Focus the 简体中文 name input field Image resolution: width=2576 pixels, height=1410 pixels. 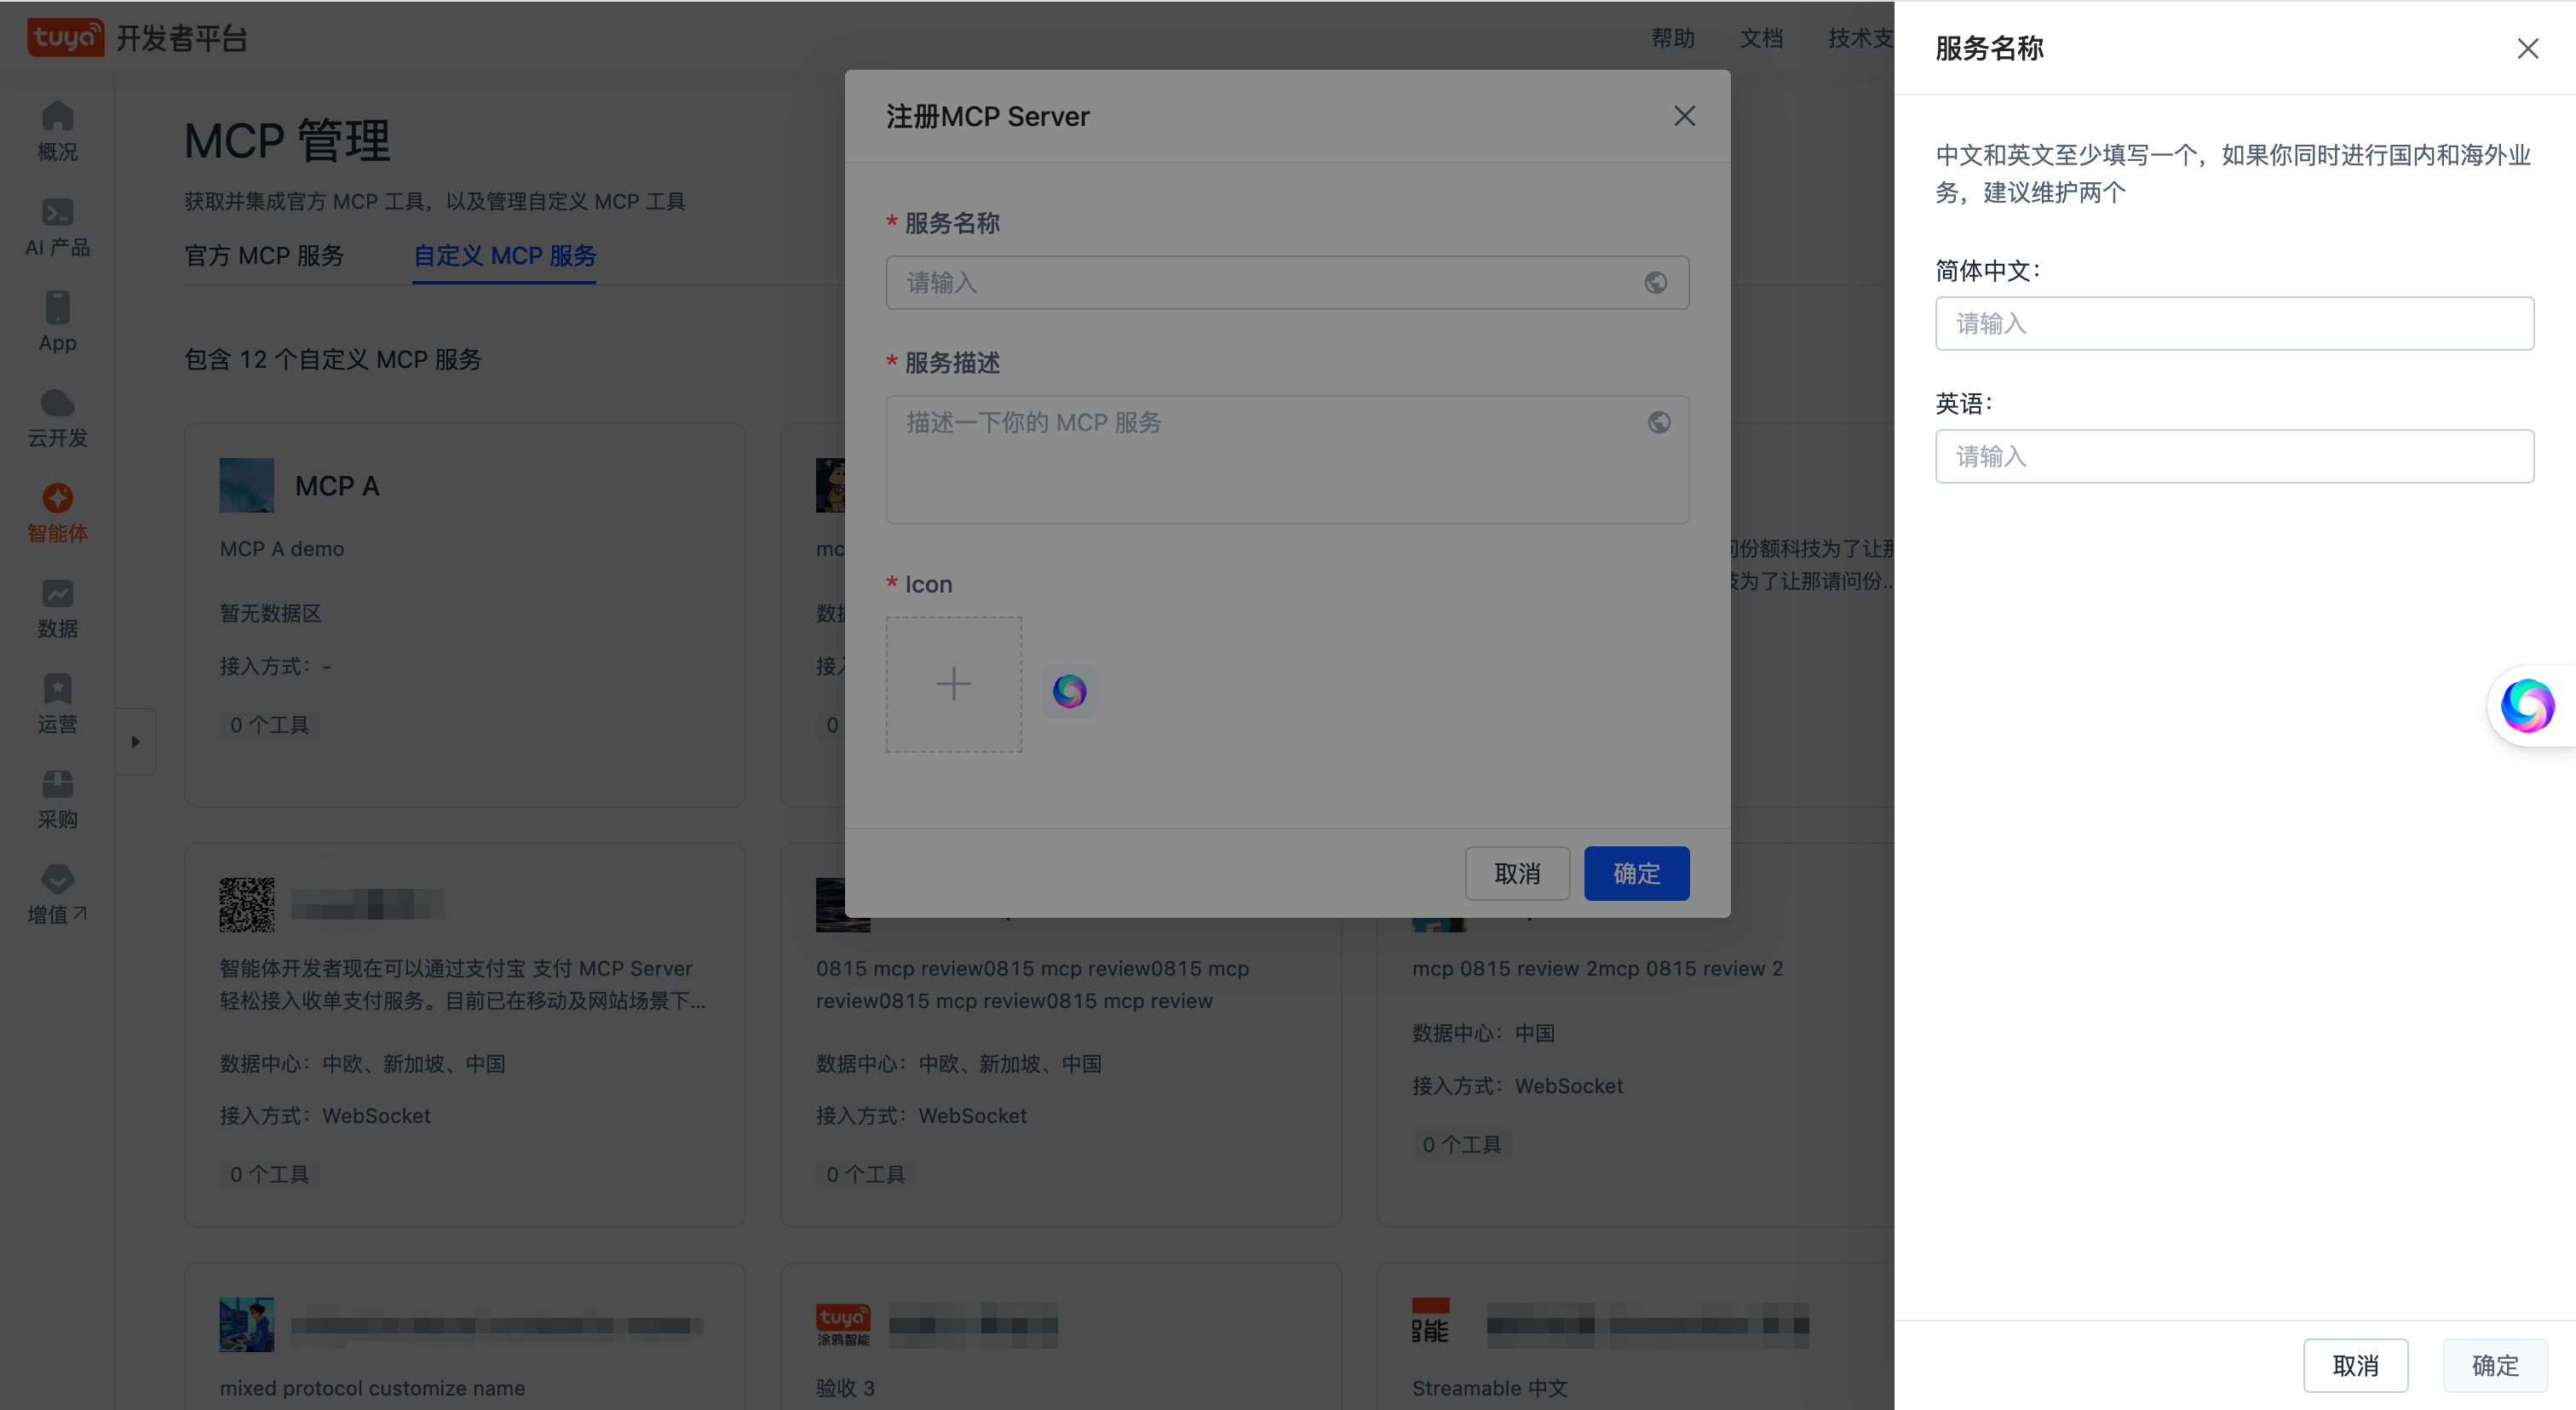tap(2234, 324)
